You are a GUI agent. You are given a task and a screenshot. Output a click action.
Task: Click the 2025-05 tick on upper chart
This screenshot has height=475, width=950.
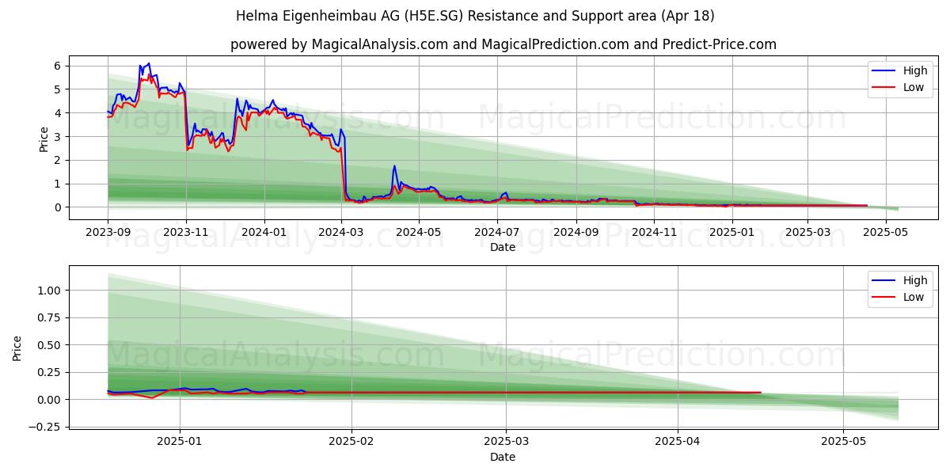click(885, 232)
